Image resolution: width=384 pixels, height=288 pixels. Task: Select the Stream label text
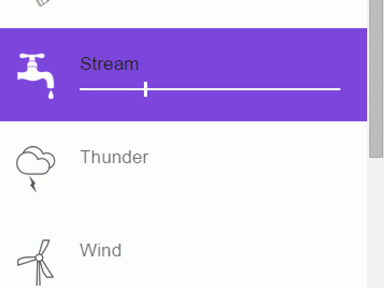point(109,64)
